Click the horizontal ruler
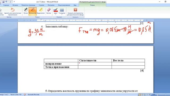This screenshot has width=170, height=96. click(86, 20)
